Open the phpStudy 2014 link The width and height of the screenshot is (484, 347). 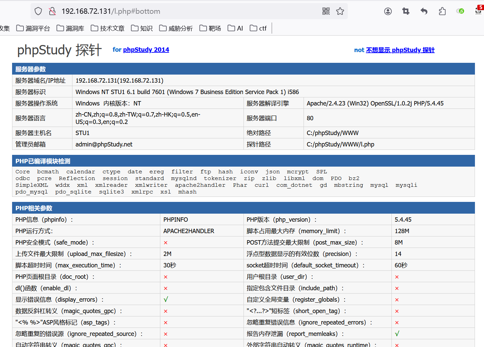point(146,50)
